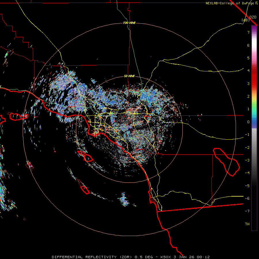Select the 3 tick label on the scale
Screen dimensions: 259x259
(x=248, y=83)
